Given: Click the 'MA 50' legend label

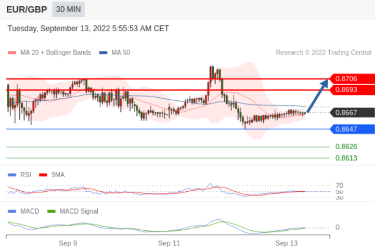Looking at the screenshot, I should click(x=121, y=52).
